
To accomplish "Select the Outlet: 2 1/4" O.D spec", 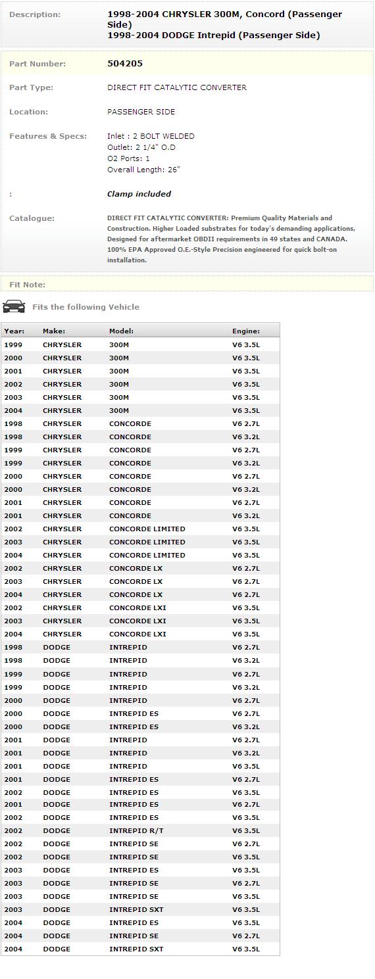I will point(141,147).
